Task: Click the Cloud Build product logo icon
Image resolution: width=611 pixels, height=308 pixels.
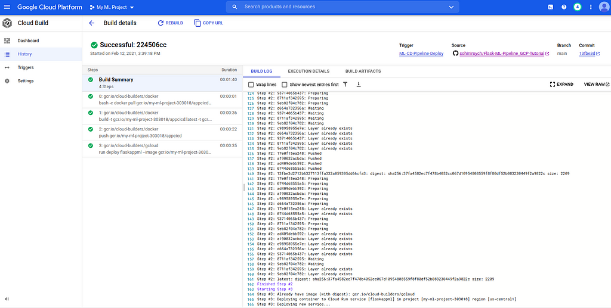Action: 7,23
